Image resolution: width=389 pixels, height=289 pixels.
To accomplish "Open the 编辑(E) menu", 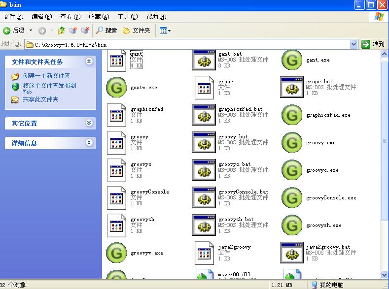I will pyautogui.click(x=42, y=17).
